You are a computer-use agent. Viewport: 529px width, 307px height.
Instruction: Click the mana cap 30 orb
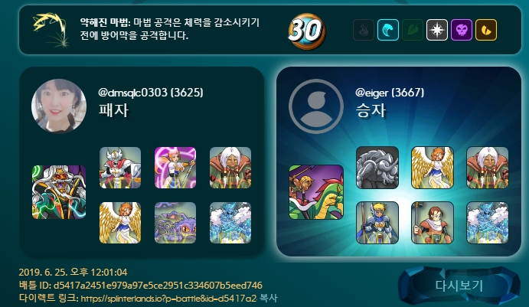tap(306, 31)
